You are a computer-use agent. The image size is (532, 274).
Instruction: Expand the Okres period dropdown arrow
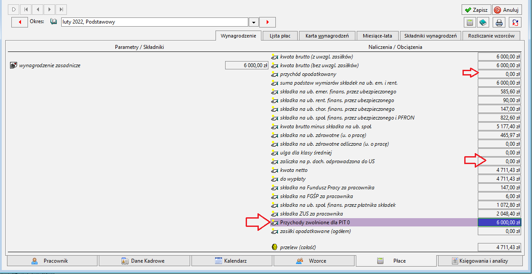(x=254, y=22)
